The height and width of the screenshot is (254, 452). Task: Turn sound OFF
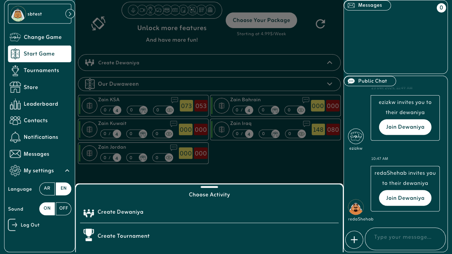64,209
